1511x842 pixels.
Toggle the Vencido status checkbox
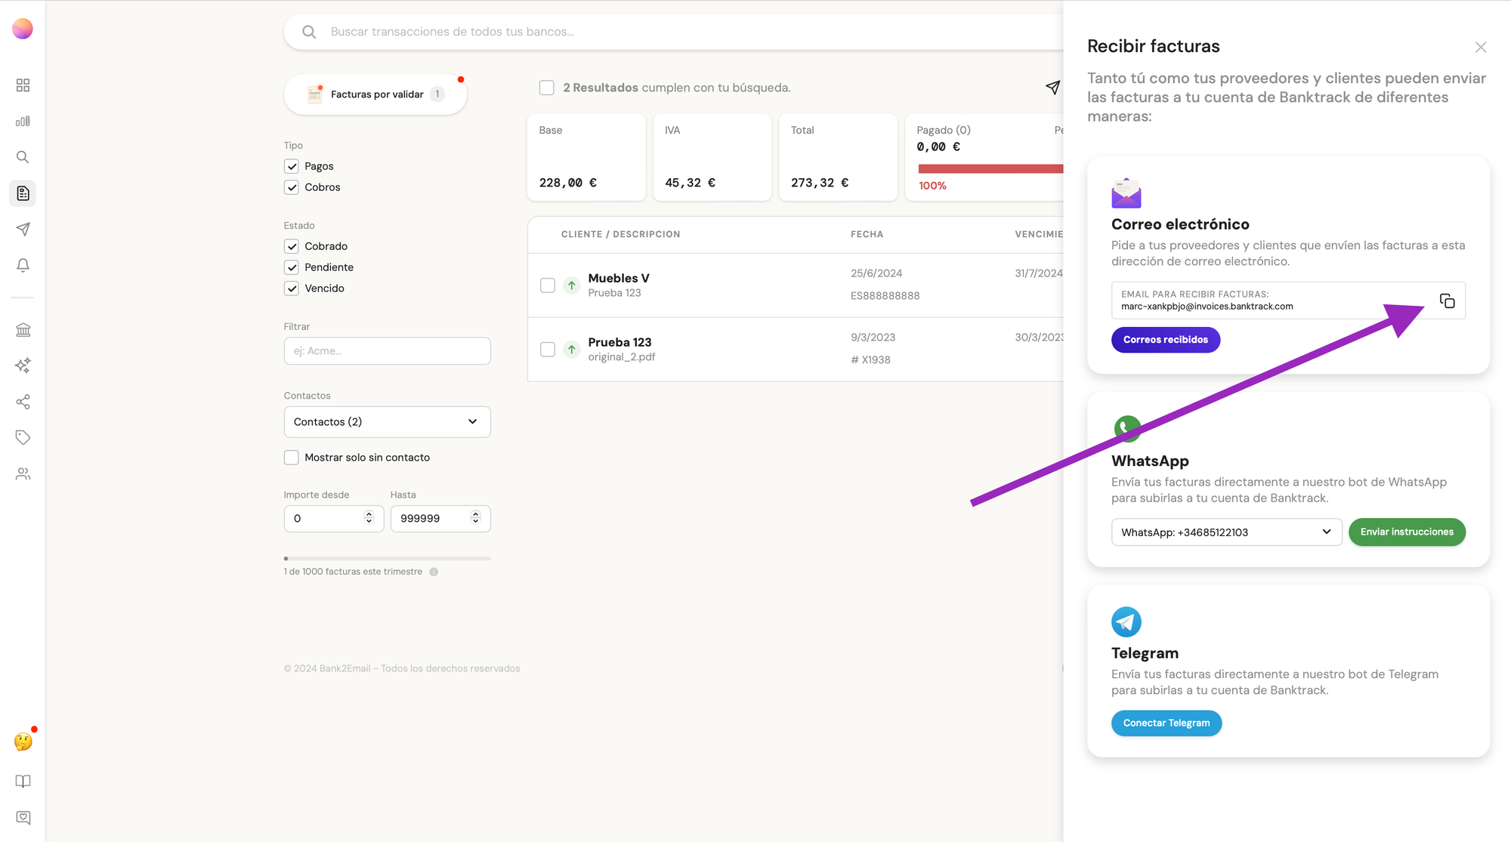click(292, 288)
